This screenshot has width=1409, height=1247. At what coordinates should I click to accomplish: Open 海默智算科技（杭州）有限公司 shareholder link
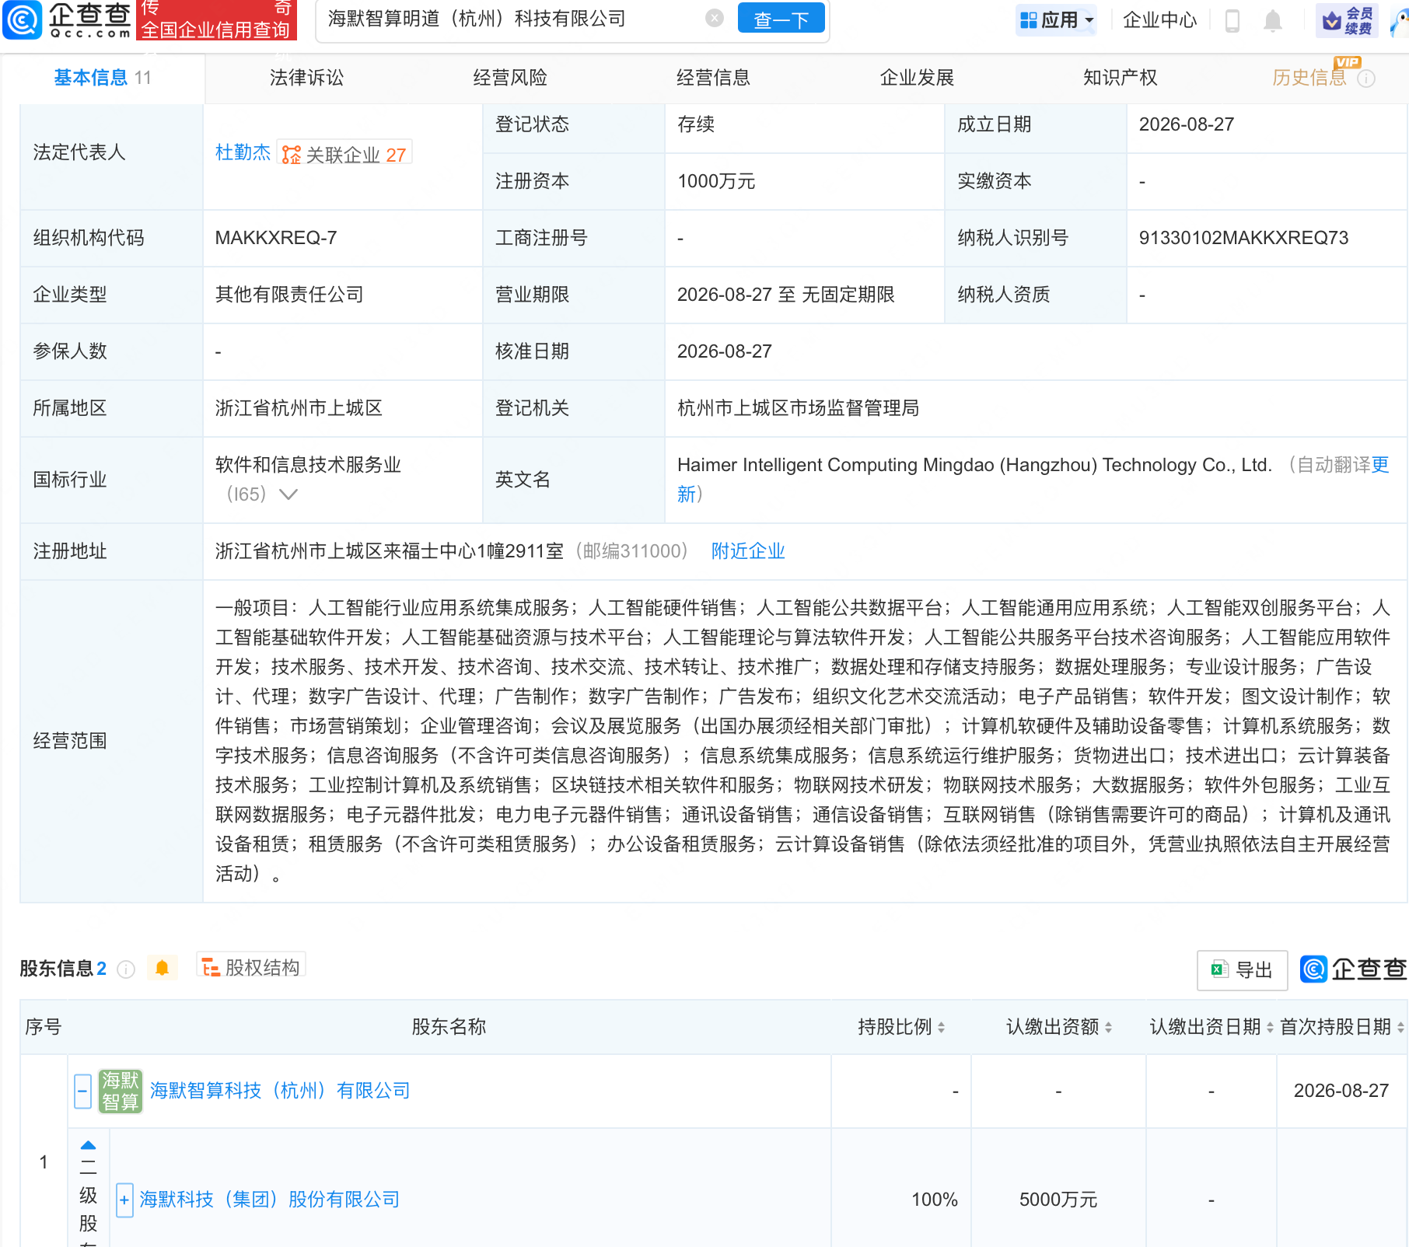tap(280, 1091)
